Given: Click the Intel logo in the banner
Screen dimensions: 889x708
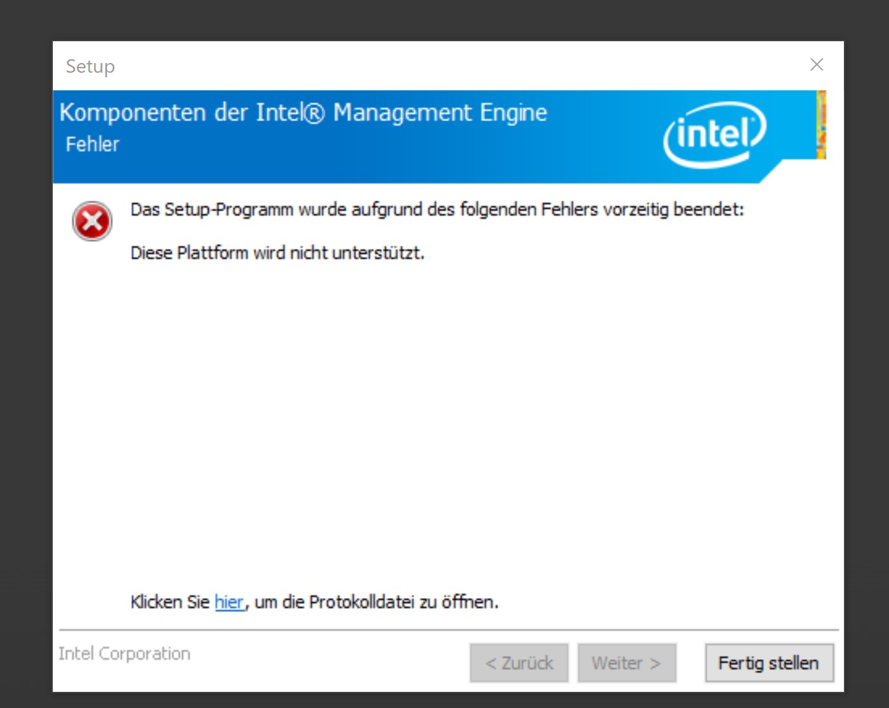Looking at the screenshot, I should [x=715, y=135].
